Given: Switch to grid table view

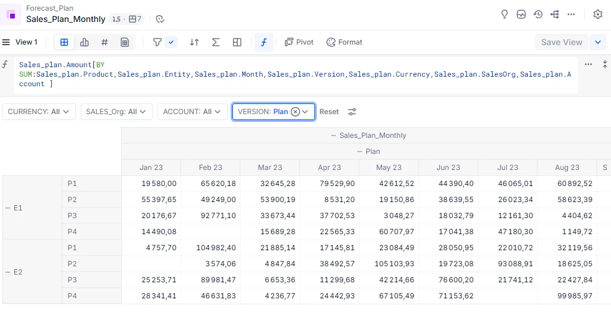Looking at the screenshot, I should coord(64,42).
